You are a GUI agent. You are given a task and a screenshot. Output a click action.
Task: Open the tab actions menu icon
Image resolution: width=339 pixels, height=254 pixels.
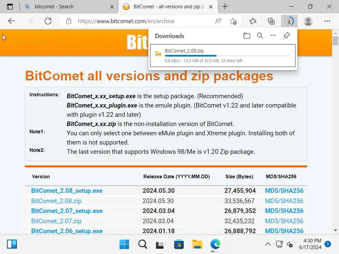(10, 7)
